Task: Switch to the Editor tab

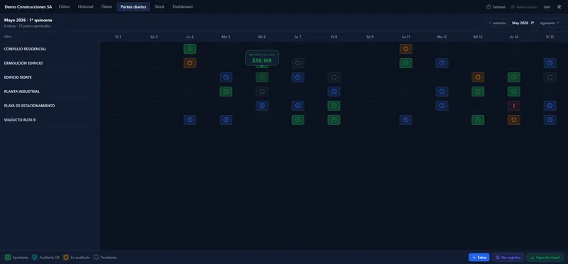Action: point(65,6)
